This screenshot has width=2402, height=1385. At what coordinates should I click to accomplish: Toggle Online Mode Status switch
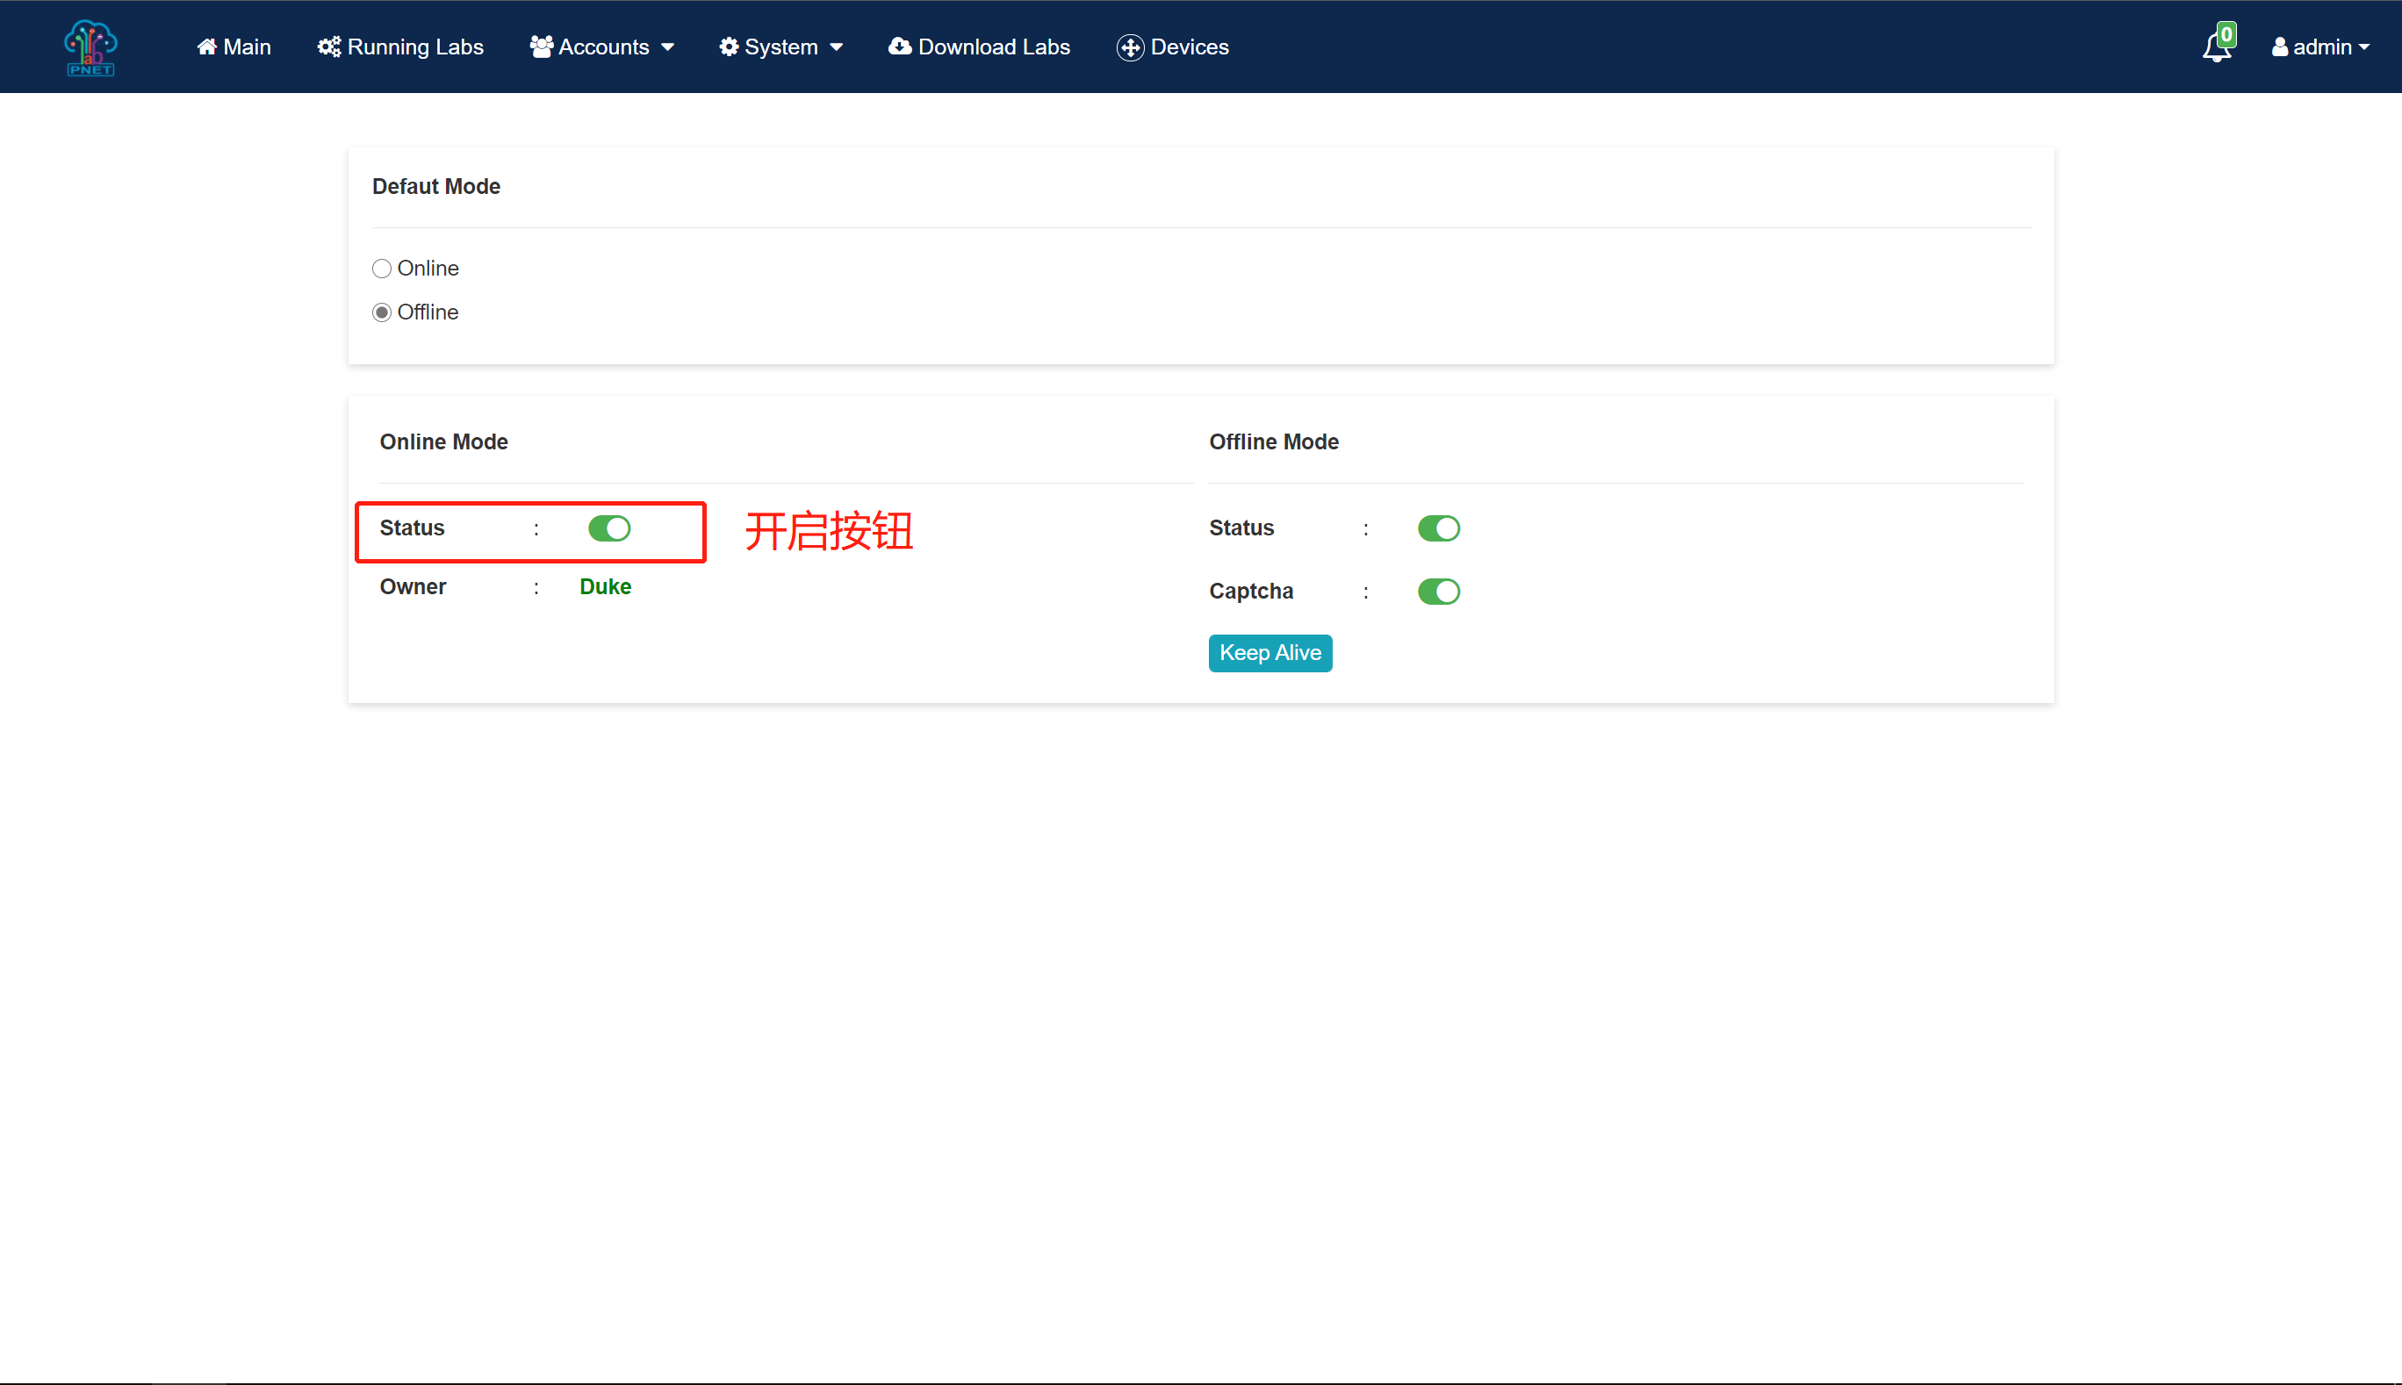(x=608, y=527)
